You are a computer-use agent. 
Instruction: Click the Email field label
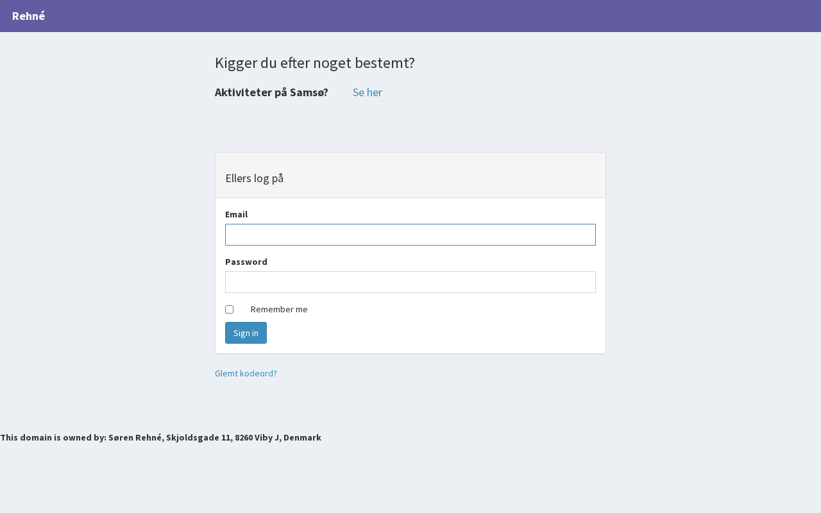tap(236, 214)
